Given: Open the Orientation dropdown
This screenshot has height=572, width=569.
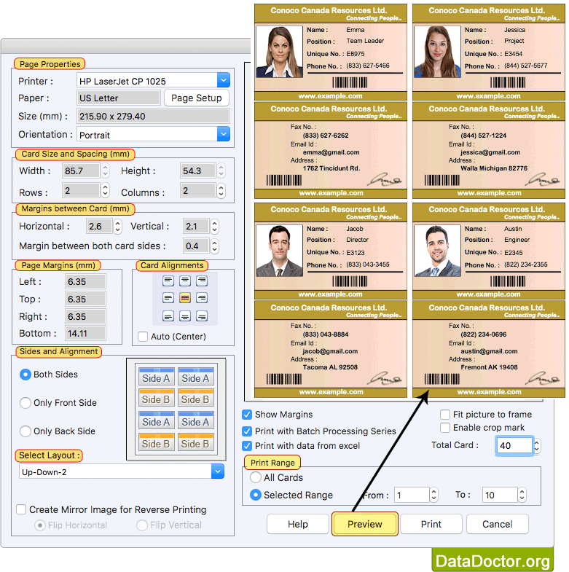Looking at the screenshot, I should point(224,134).
